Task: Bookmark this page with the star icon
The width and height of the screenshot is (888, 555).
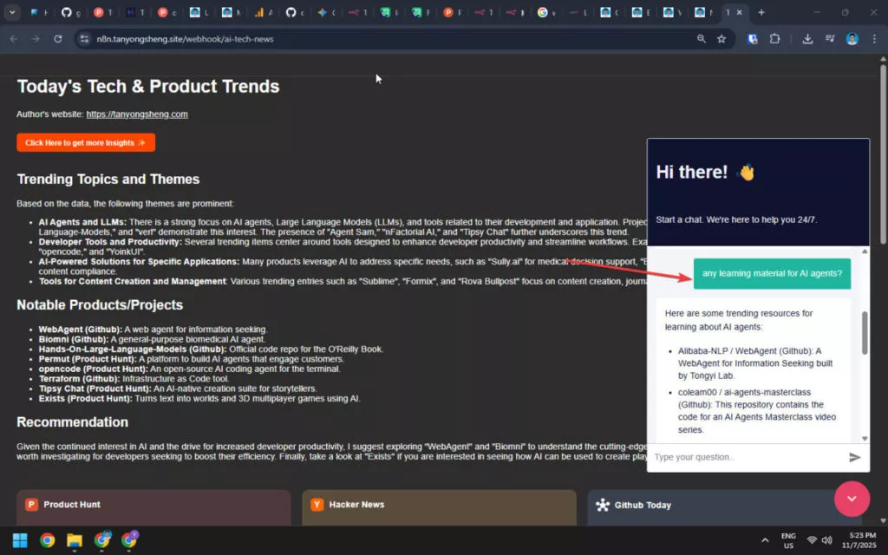Action: (x=721, y=39)
